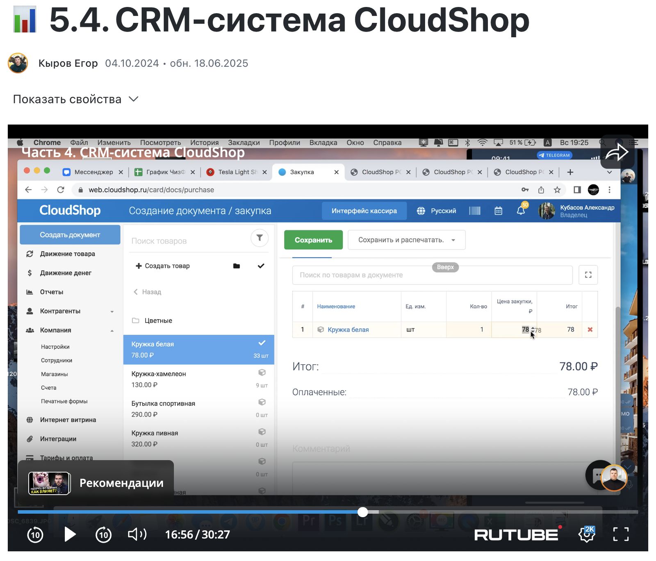Open the Рекомендации video thumbnail

pos(49,483)
